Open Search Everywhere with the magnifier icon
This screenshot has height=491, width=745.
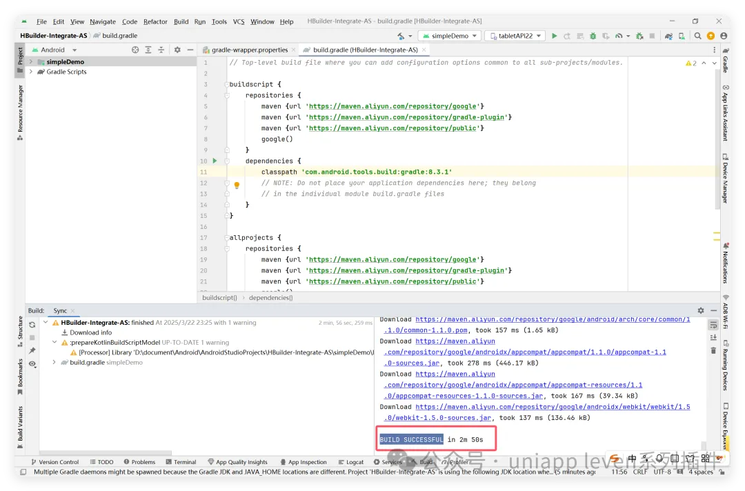click(x=697, y=36)
